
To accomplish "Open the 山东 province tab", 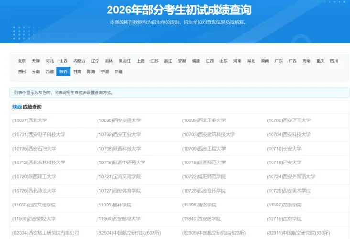I will (224, 61).
